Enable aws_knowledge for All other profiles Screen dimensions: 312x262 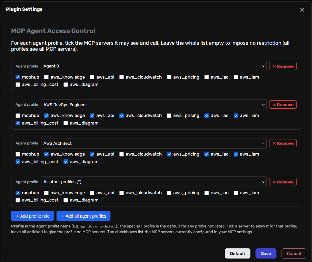(x=46, y=193)
